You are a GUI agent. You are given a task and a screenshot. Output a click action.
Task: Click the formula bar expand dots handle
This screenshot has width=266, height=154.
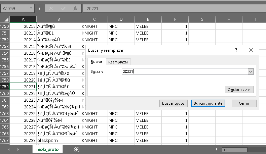pyautogui.click(x=40, y=8)
